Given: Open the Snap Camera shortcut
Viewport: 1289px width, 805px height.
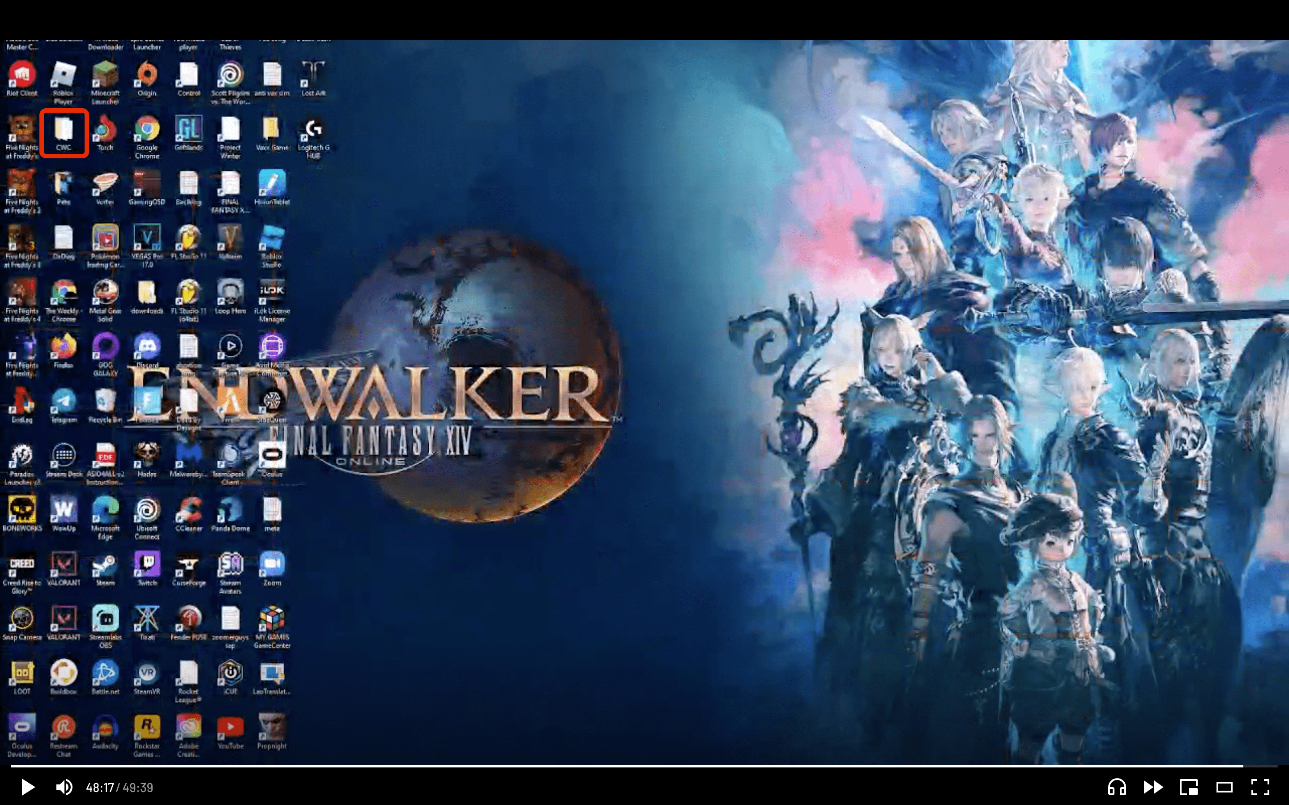Looking at the screenshot, I should [22, 623].
